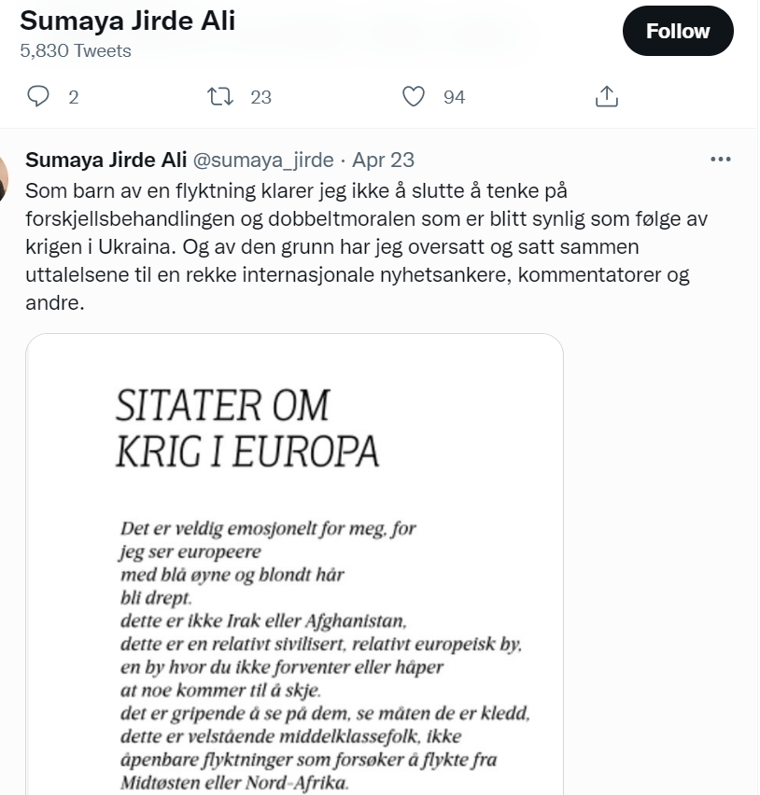Click the 5,830 Tweets counter
This screenshot has width=760, height=795.
click(76, 51)
